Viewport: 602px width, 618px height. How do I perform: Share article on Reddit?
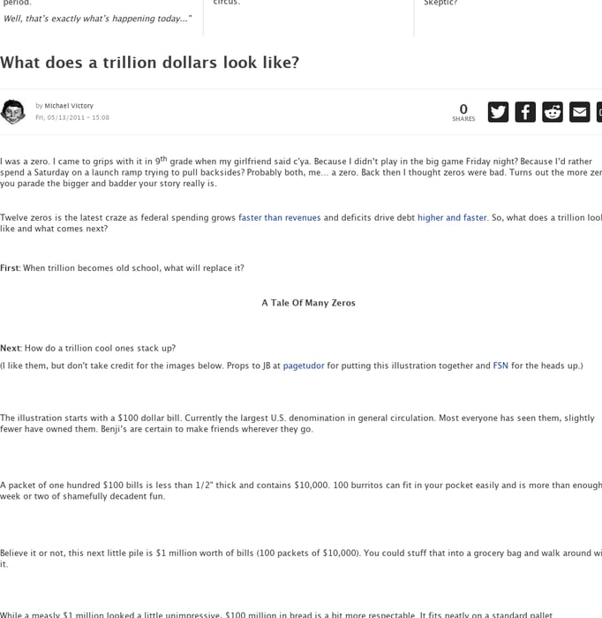[553, 112]
